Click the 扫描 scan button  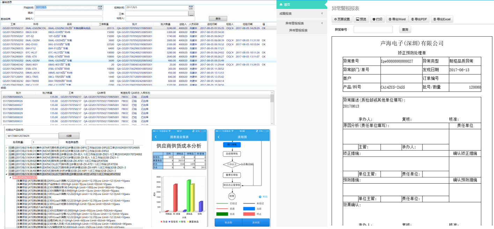pyautogui.click(x=69, y=136)
